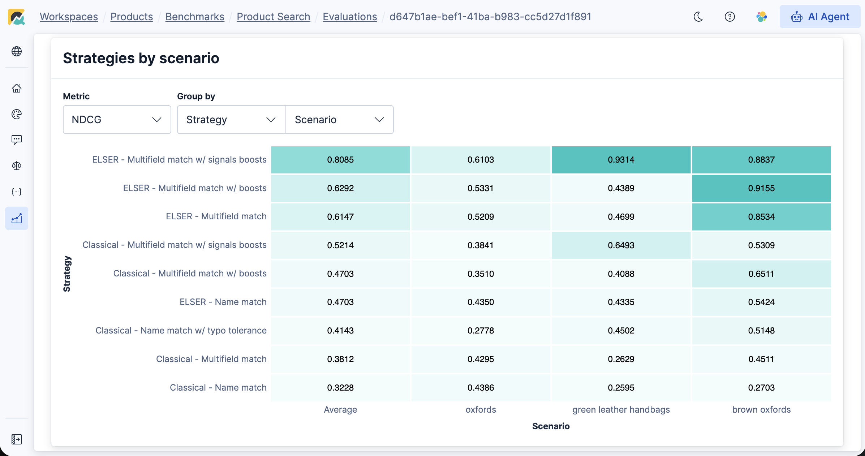Open the AI Agent button
Screen dimensions: 865x456
pyautogui.click(x=820, y=17)
